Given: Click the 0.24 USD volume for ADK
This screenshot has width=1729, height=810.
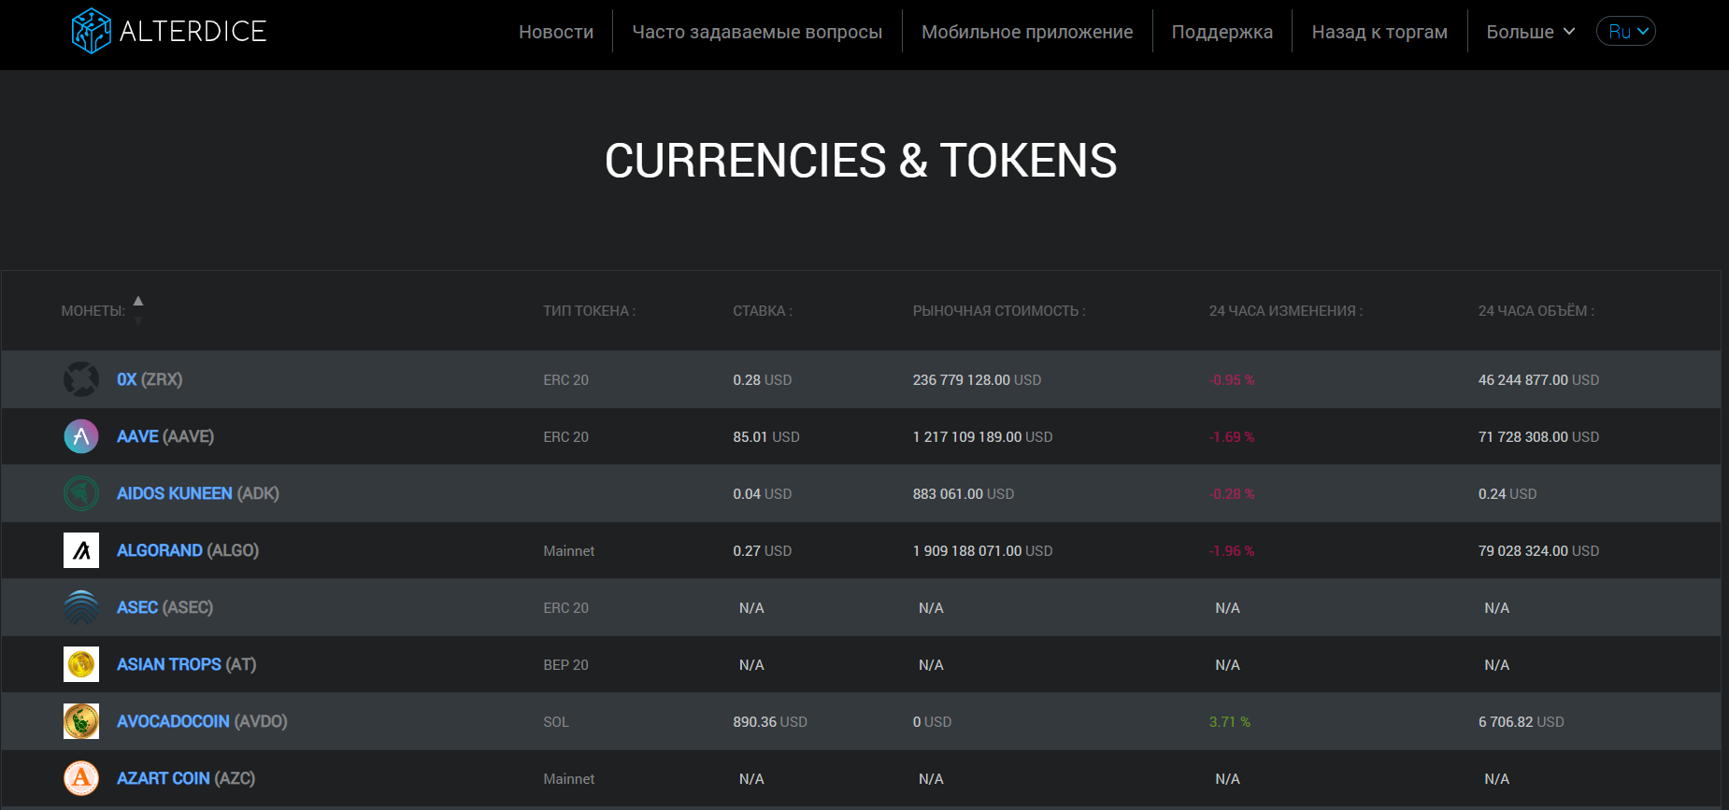Looking at the screenshot, I should (x=1508, y=494).
